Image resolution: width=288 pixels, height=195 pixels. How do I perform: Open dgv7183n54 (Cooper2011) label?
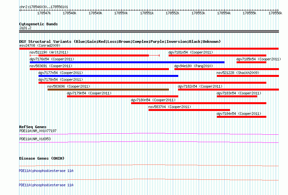239,93
